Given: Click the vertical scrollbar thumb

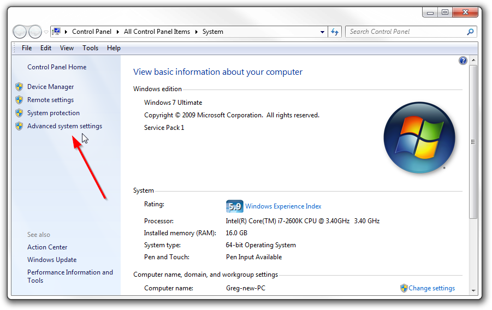Looking at the screenshot, I should [x=473, y=141].
